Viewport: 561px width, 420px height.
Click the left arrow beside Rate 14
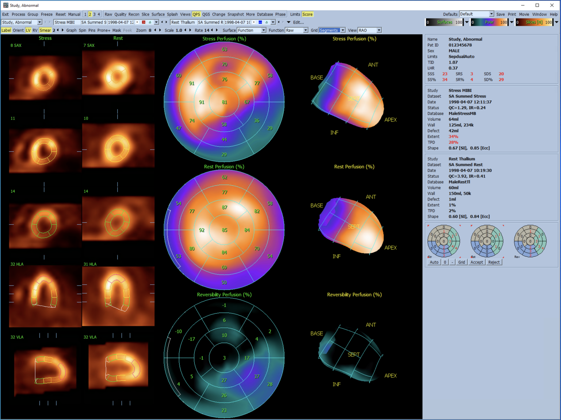click(x=211, y=31)
